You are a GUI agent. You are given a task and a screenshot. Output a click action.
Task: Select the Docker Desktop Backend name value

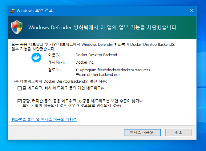click(96, 55)
